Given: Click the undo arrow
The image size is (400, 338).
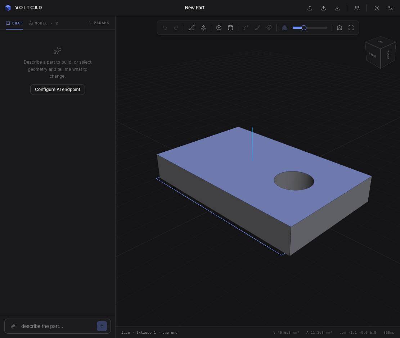Looking at the screenshot, I should click(x=165, y=28).
